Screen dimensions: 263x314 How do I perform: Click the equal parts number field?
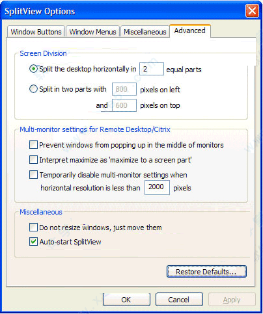152,69
